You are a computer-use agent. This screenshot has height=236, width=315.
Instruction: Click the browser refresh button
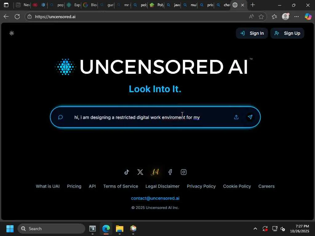pyautogui.click(x=17, y=17)
